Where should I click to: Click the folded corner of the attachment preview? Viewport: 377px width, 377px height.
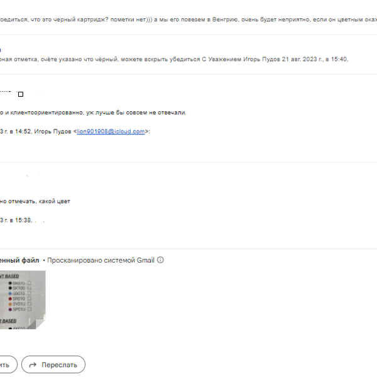[x=41, y=324]
